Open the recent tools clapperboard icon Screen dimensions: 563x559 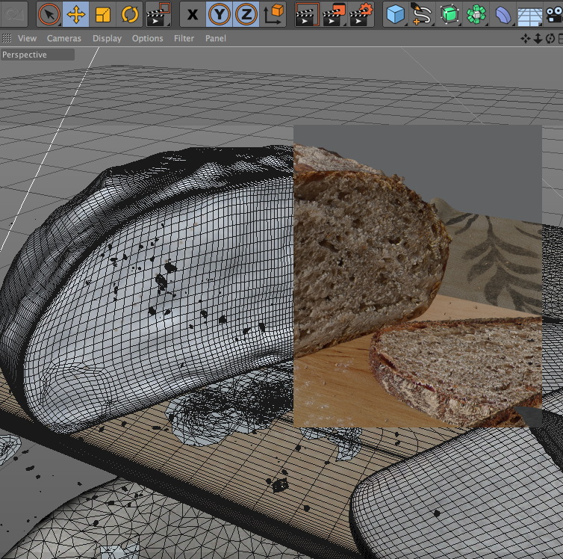[158, 14]
